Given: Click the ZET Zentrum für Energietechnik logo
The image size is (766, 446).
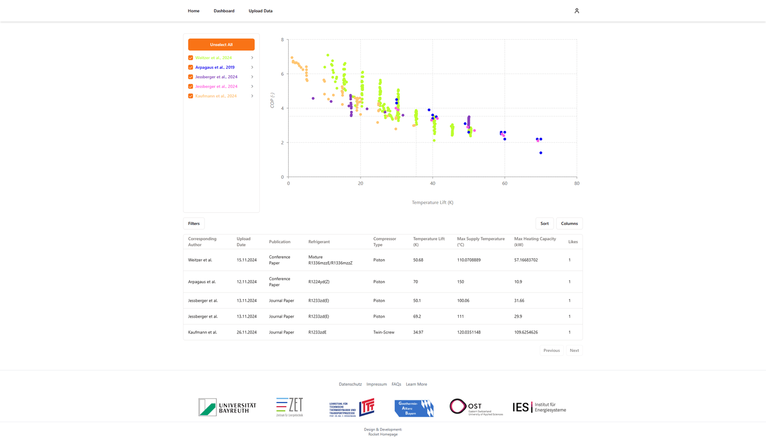Looking at the screenshot, I should 290,407.
